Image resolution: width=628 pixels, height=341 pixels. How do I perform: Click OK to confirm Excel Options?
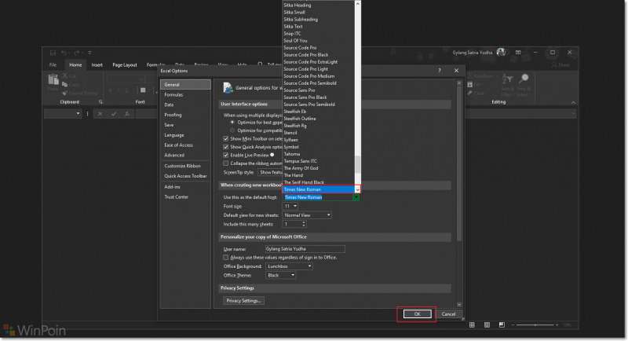[x=417, y=314]
